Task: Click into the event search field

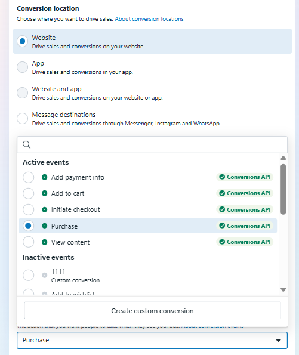Action: pyautogui.click(x=152, y=144)
